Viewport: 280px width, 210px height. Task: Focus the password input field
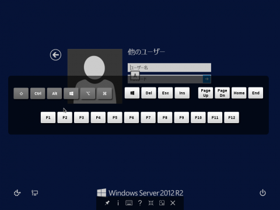coord(165,79)
